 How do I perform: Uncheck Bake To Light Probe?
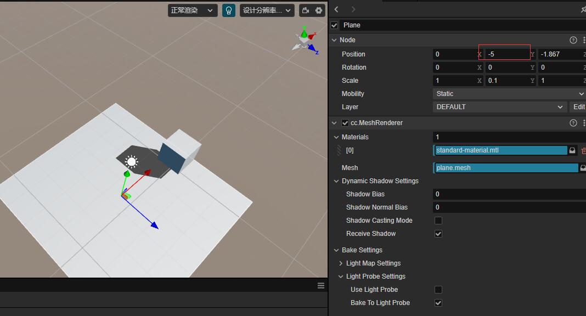point(438,303)
